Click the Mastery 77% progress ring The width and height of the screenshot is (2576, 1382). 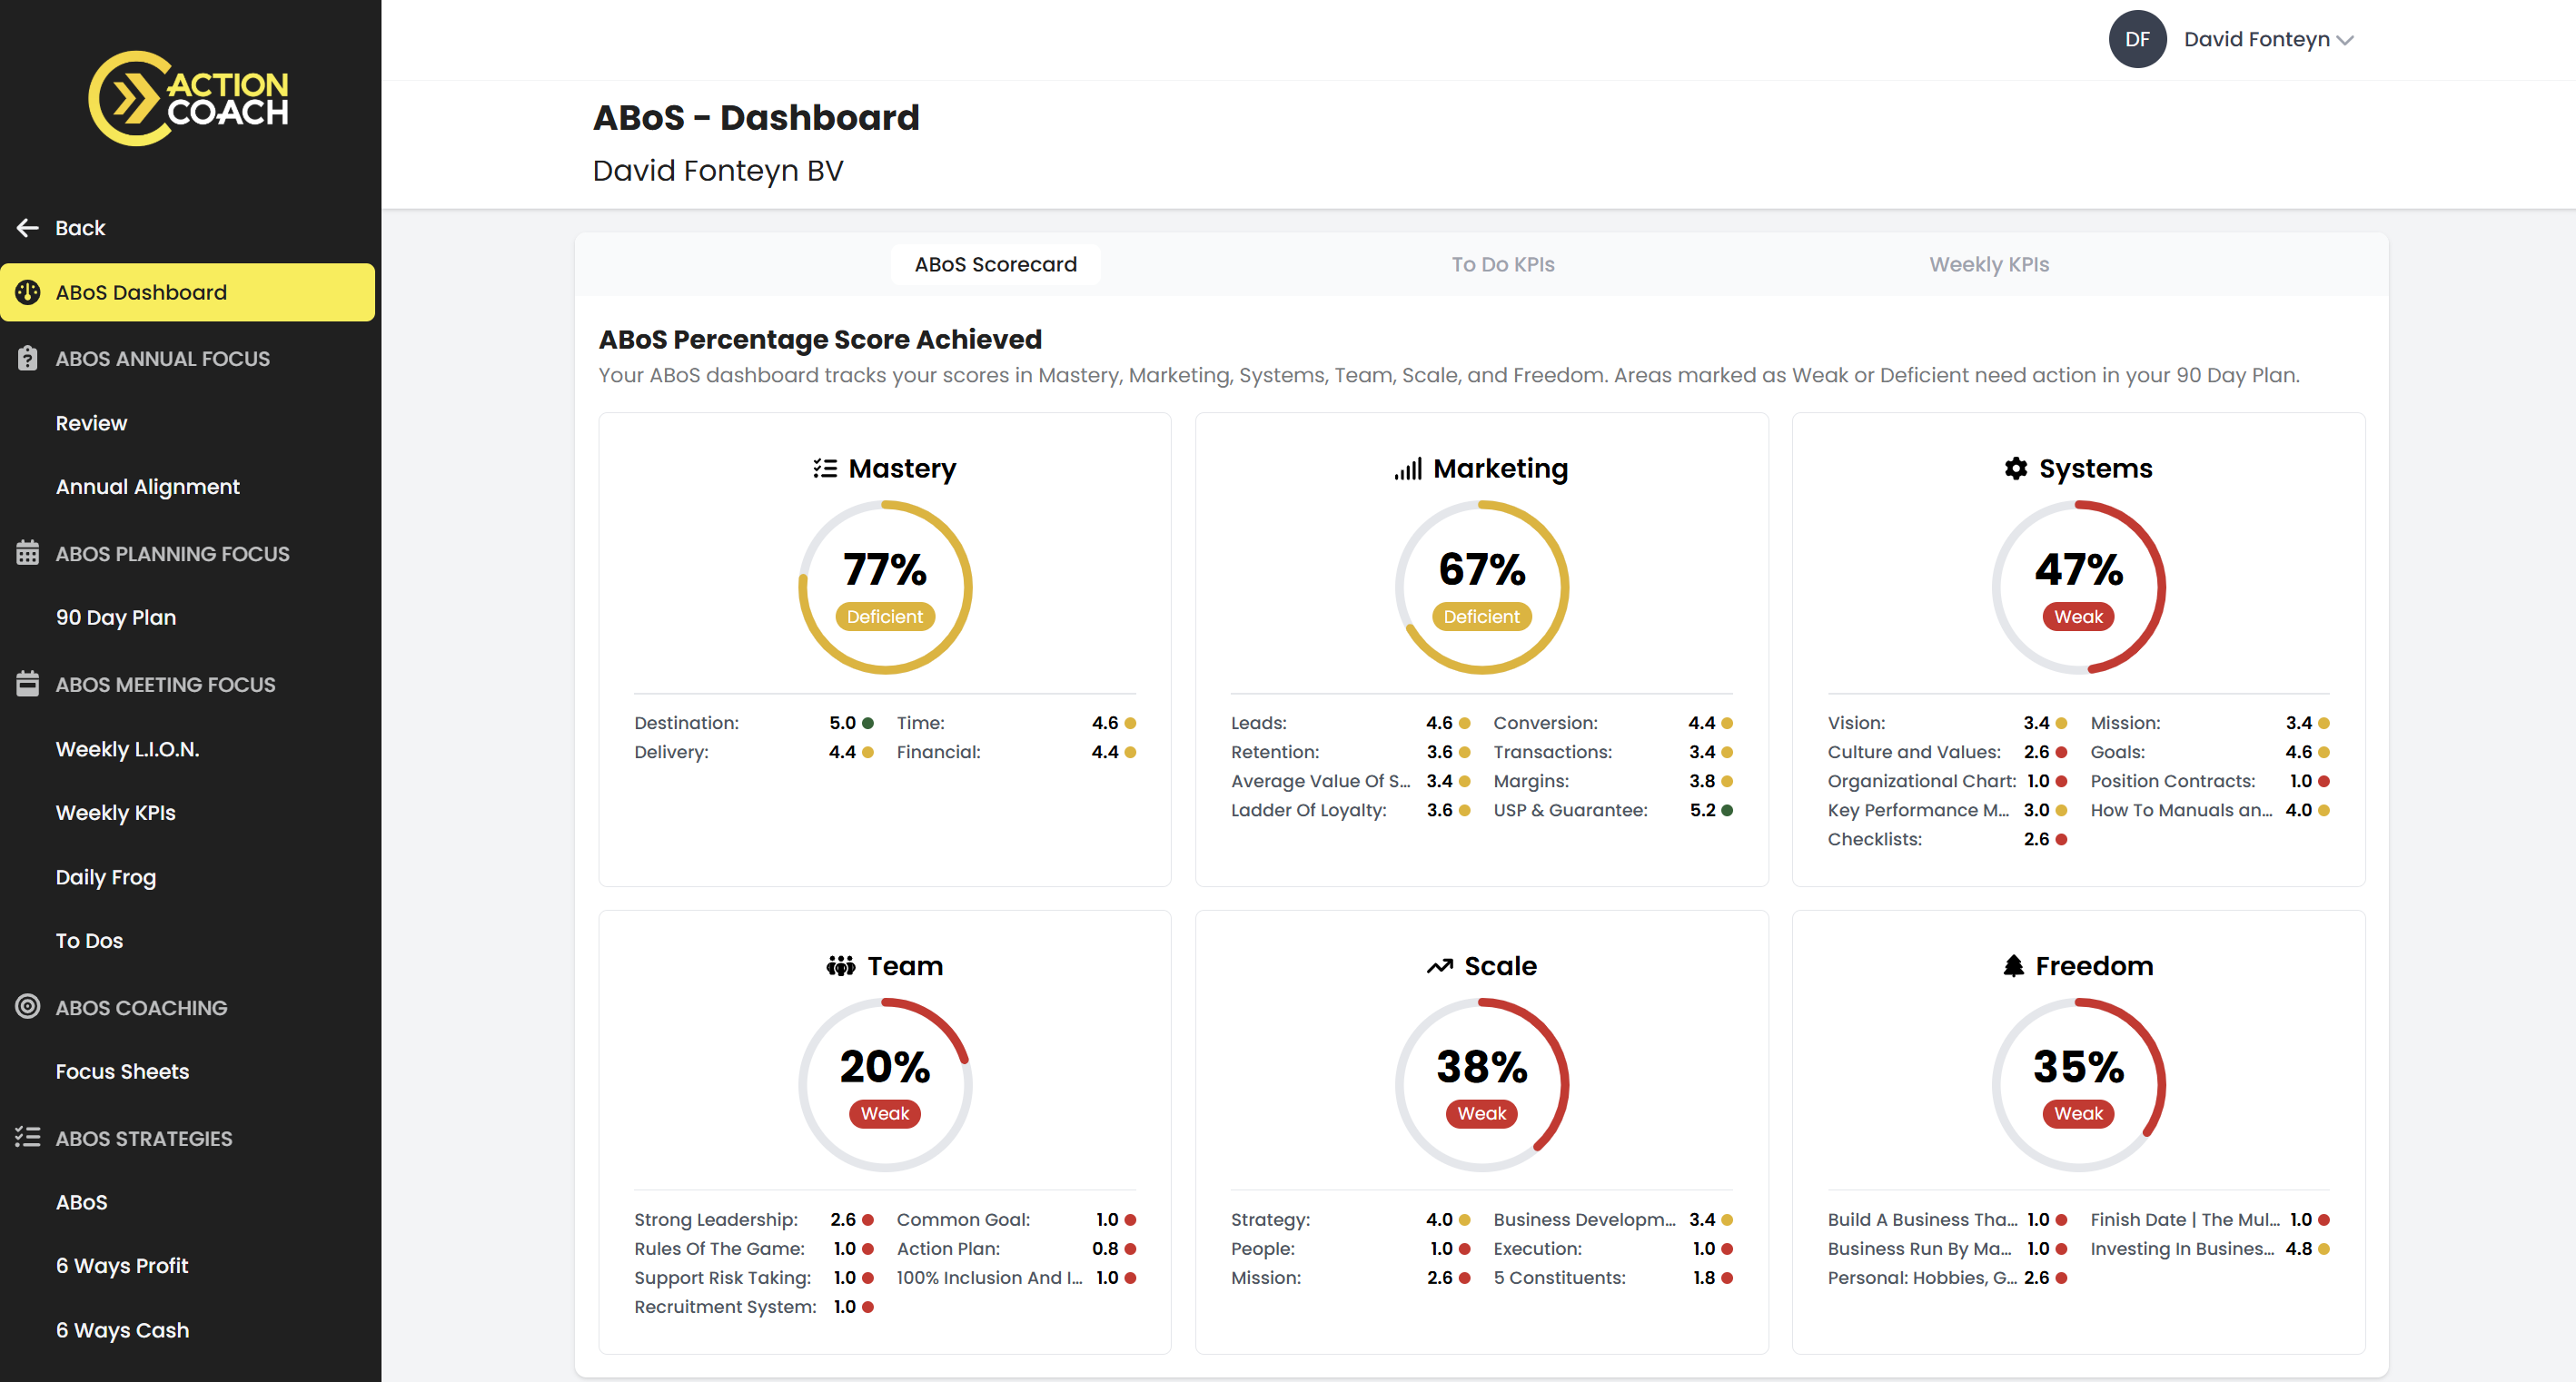pyautogui.click(x=884, y=587)
